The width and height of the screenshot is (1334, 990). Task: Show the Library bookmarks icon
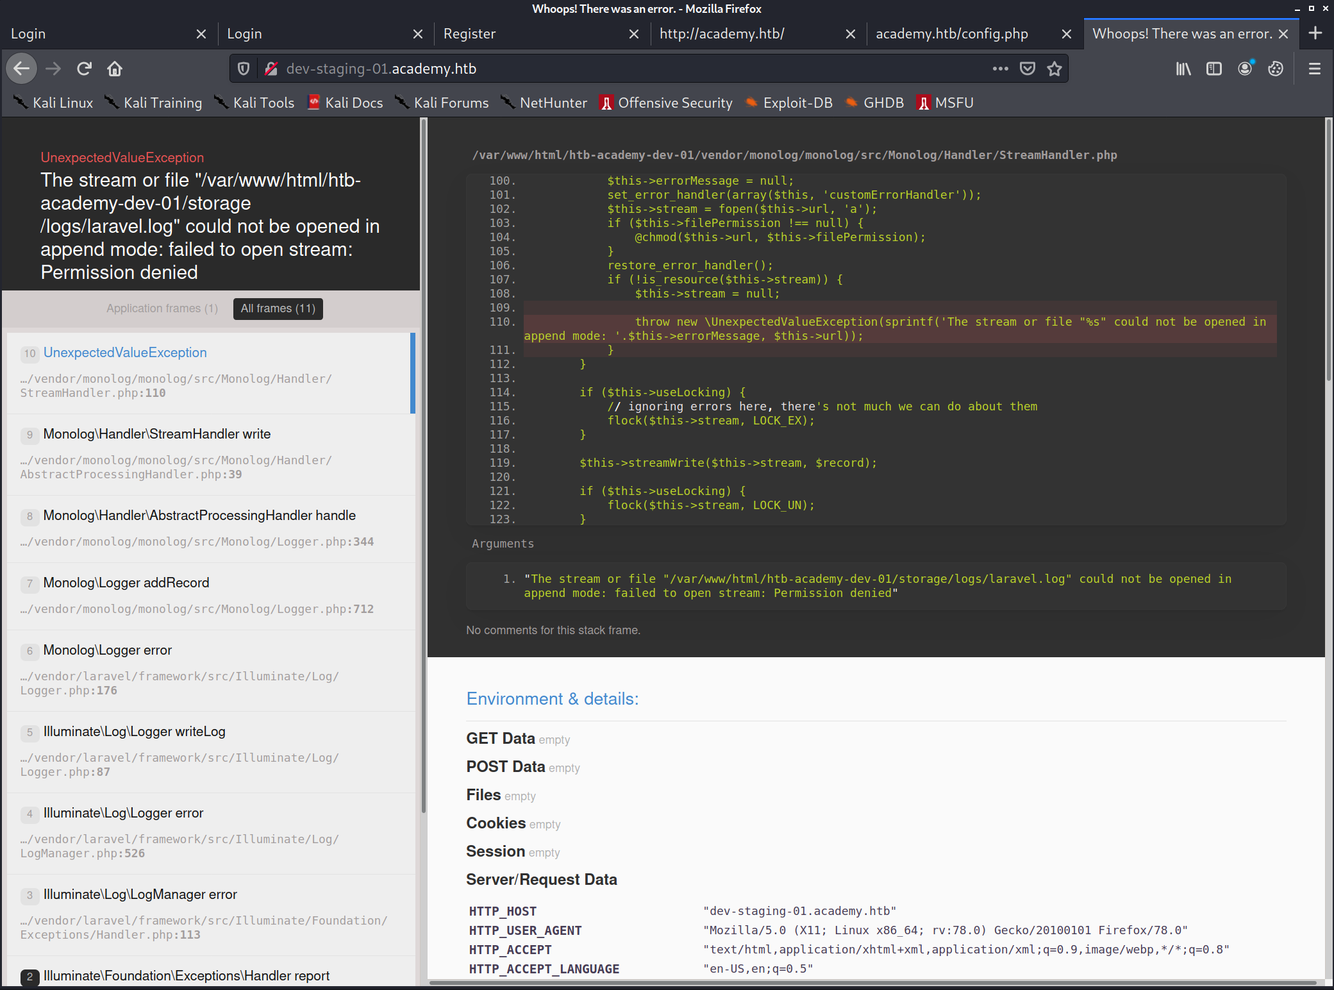(1183, 69)
